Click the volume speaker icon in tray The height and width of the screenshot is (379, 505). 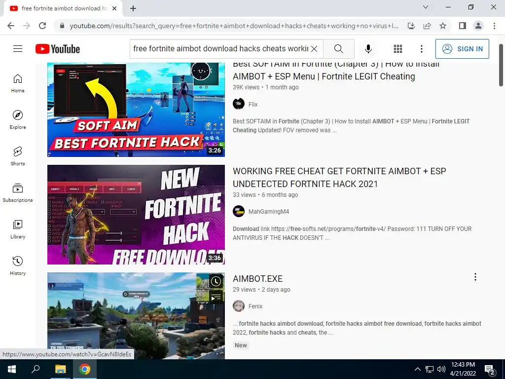point(441,369)
